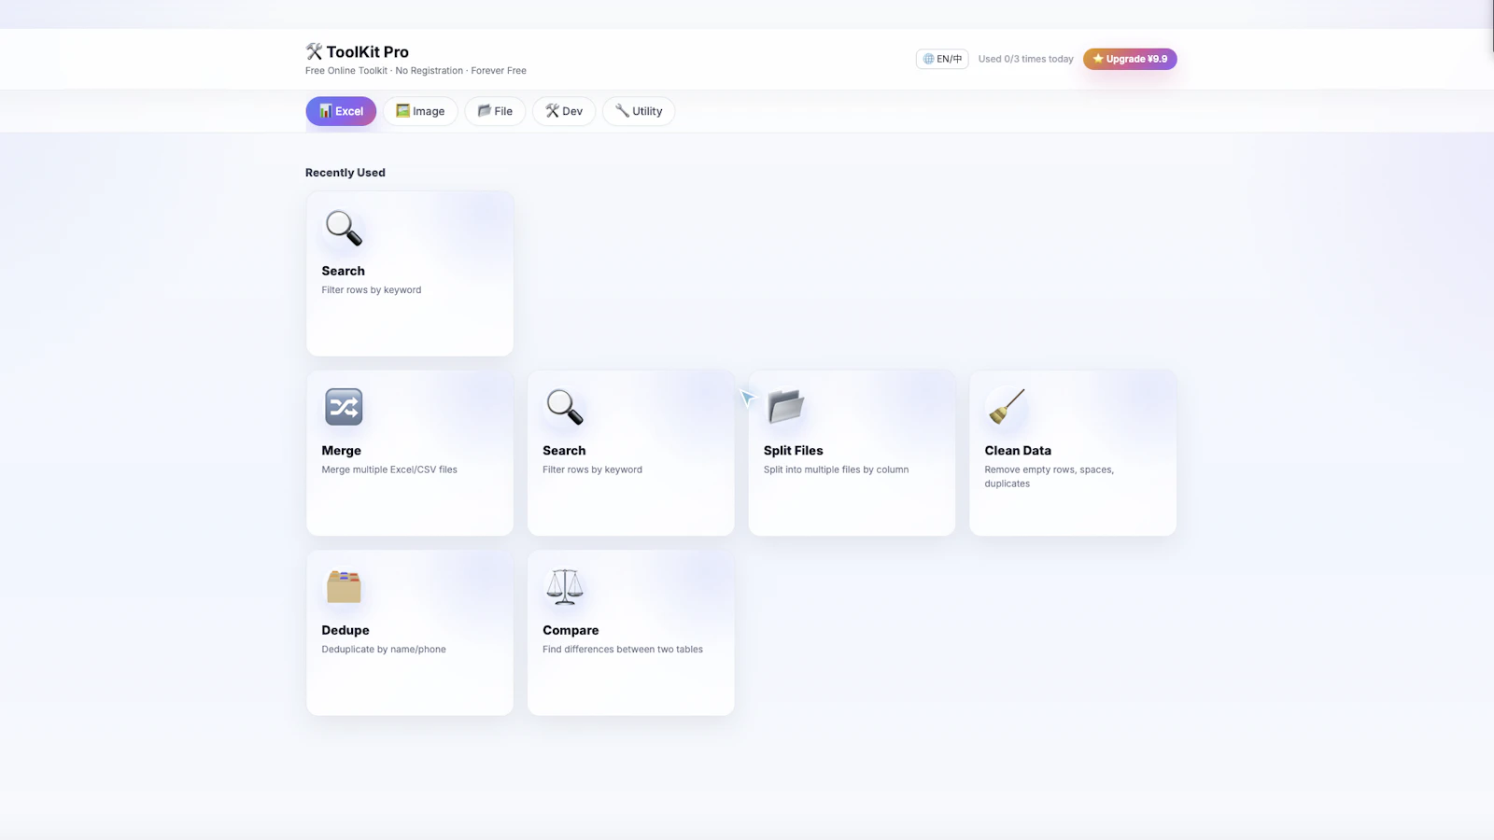
Task: Click 'Filter rows by keyword' in the main grid
Action: (x=592, y=469)
